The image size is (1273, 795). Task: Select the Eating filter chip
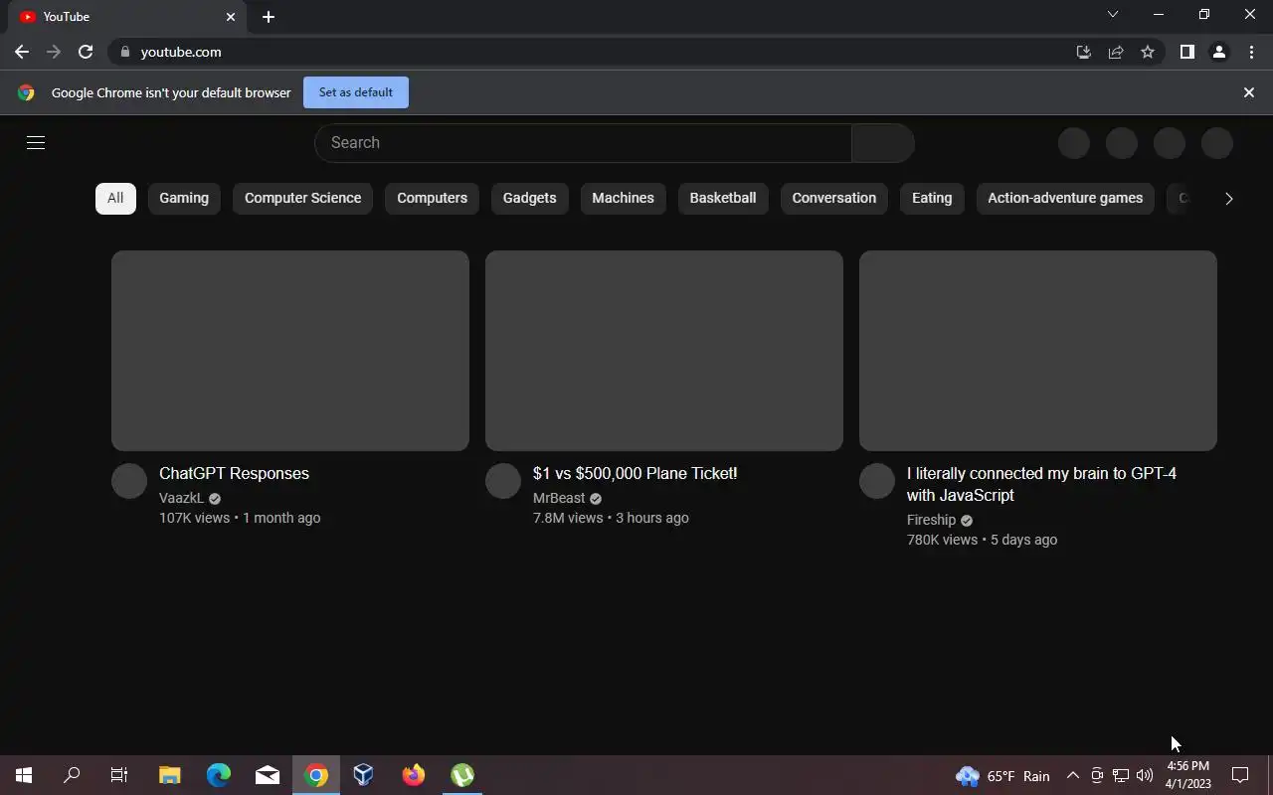point(932,198)
